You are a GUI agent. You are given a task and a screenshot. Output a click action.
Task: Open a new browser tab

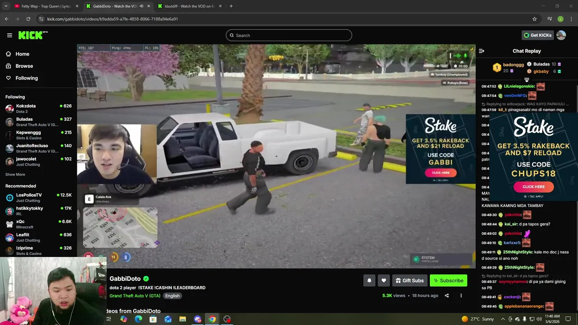231,6
